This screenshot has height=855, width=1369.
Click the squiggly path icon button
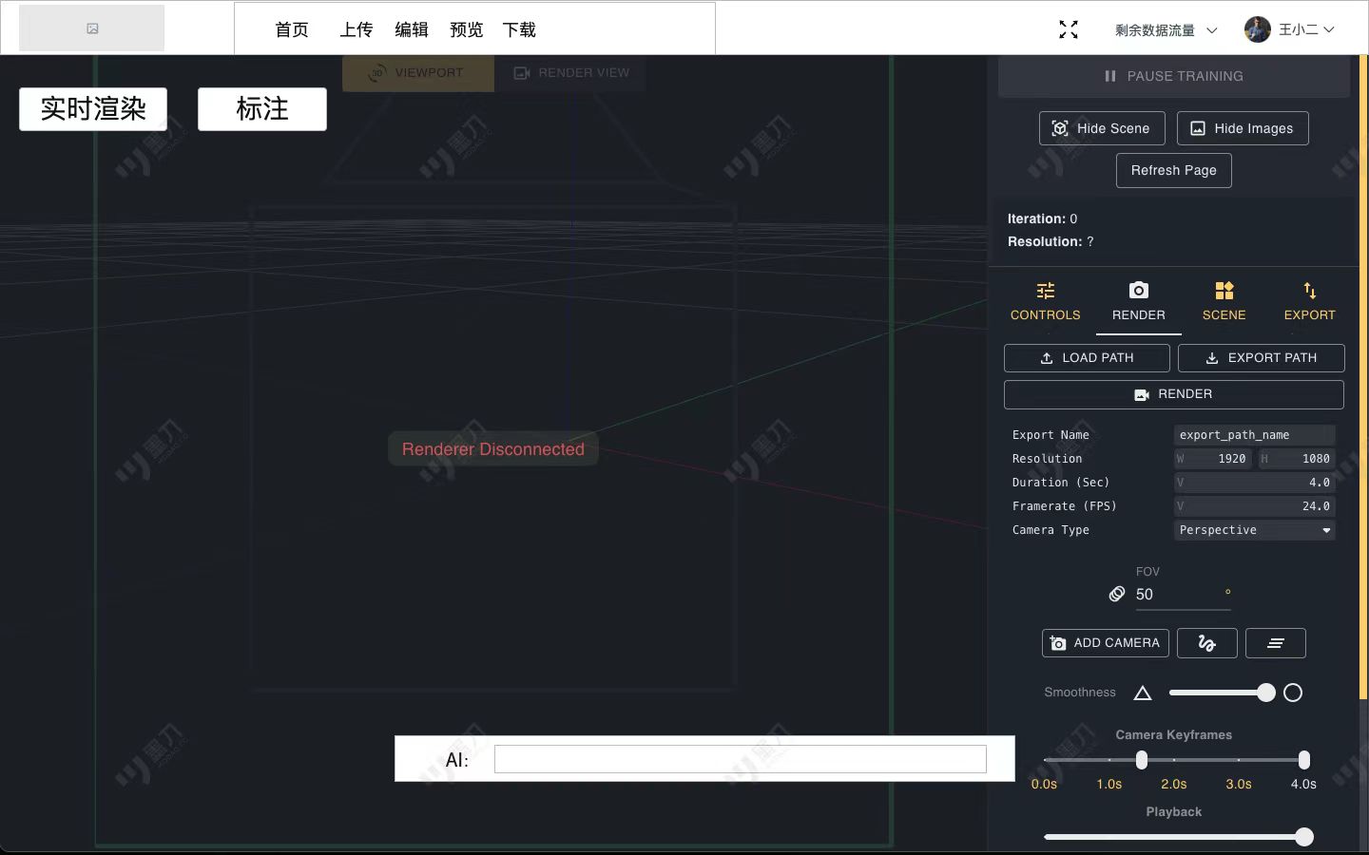pos(1206,643)
